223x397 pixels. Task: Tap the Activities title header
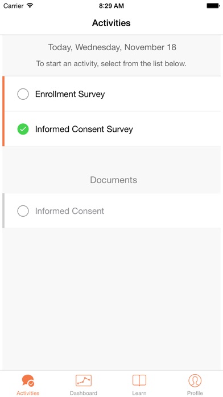coord(111,23)
